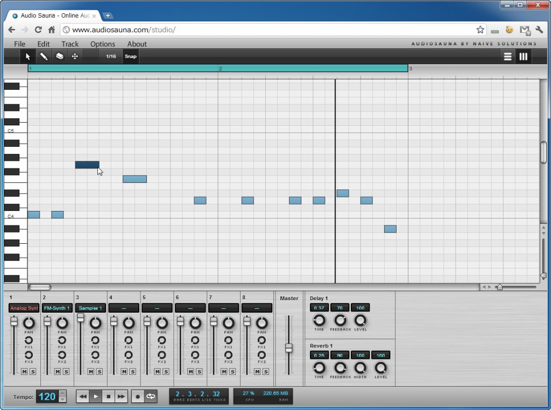Open the empty channel 5 instrument selector
This screenshot has height=410, width=551.
point(157,308)
